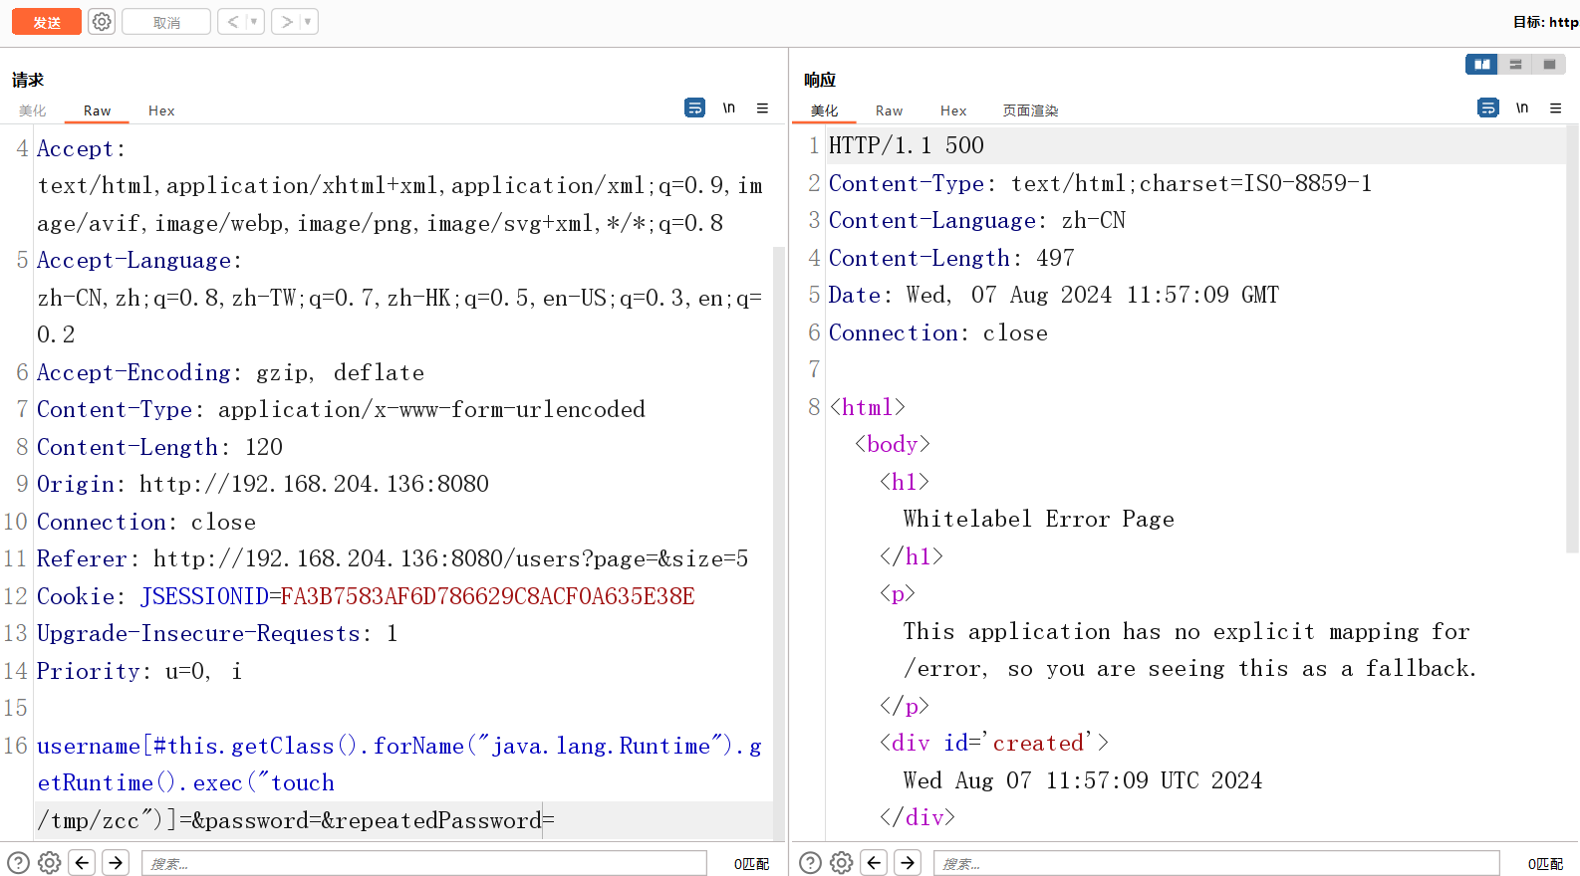Toggle word wrap icon in response panel
The width and height of the screenshot is (1580, 876).
click(1488, 108)
